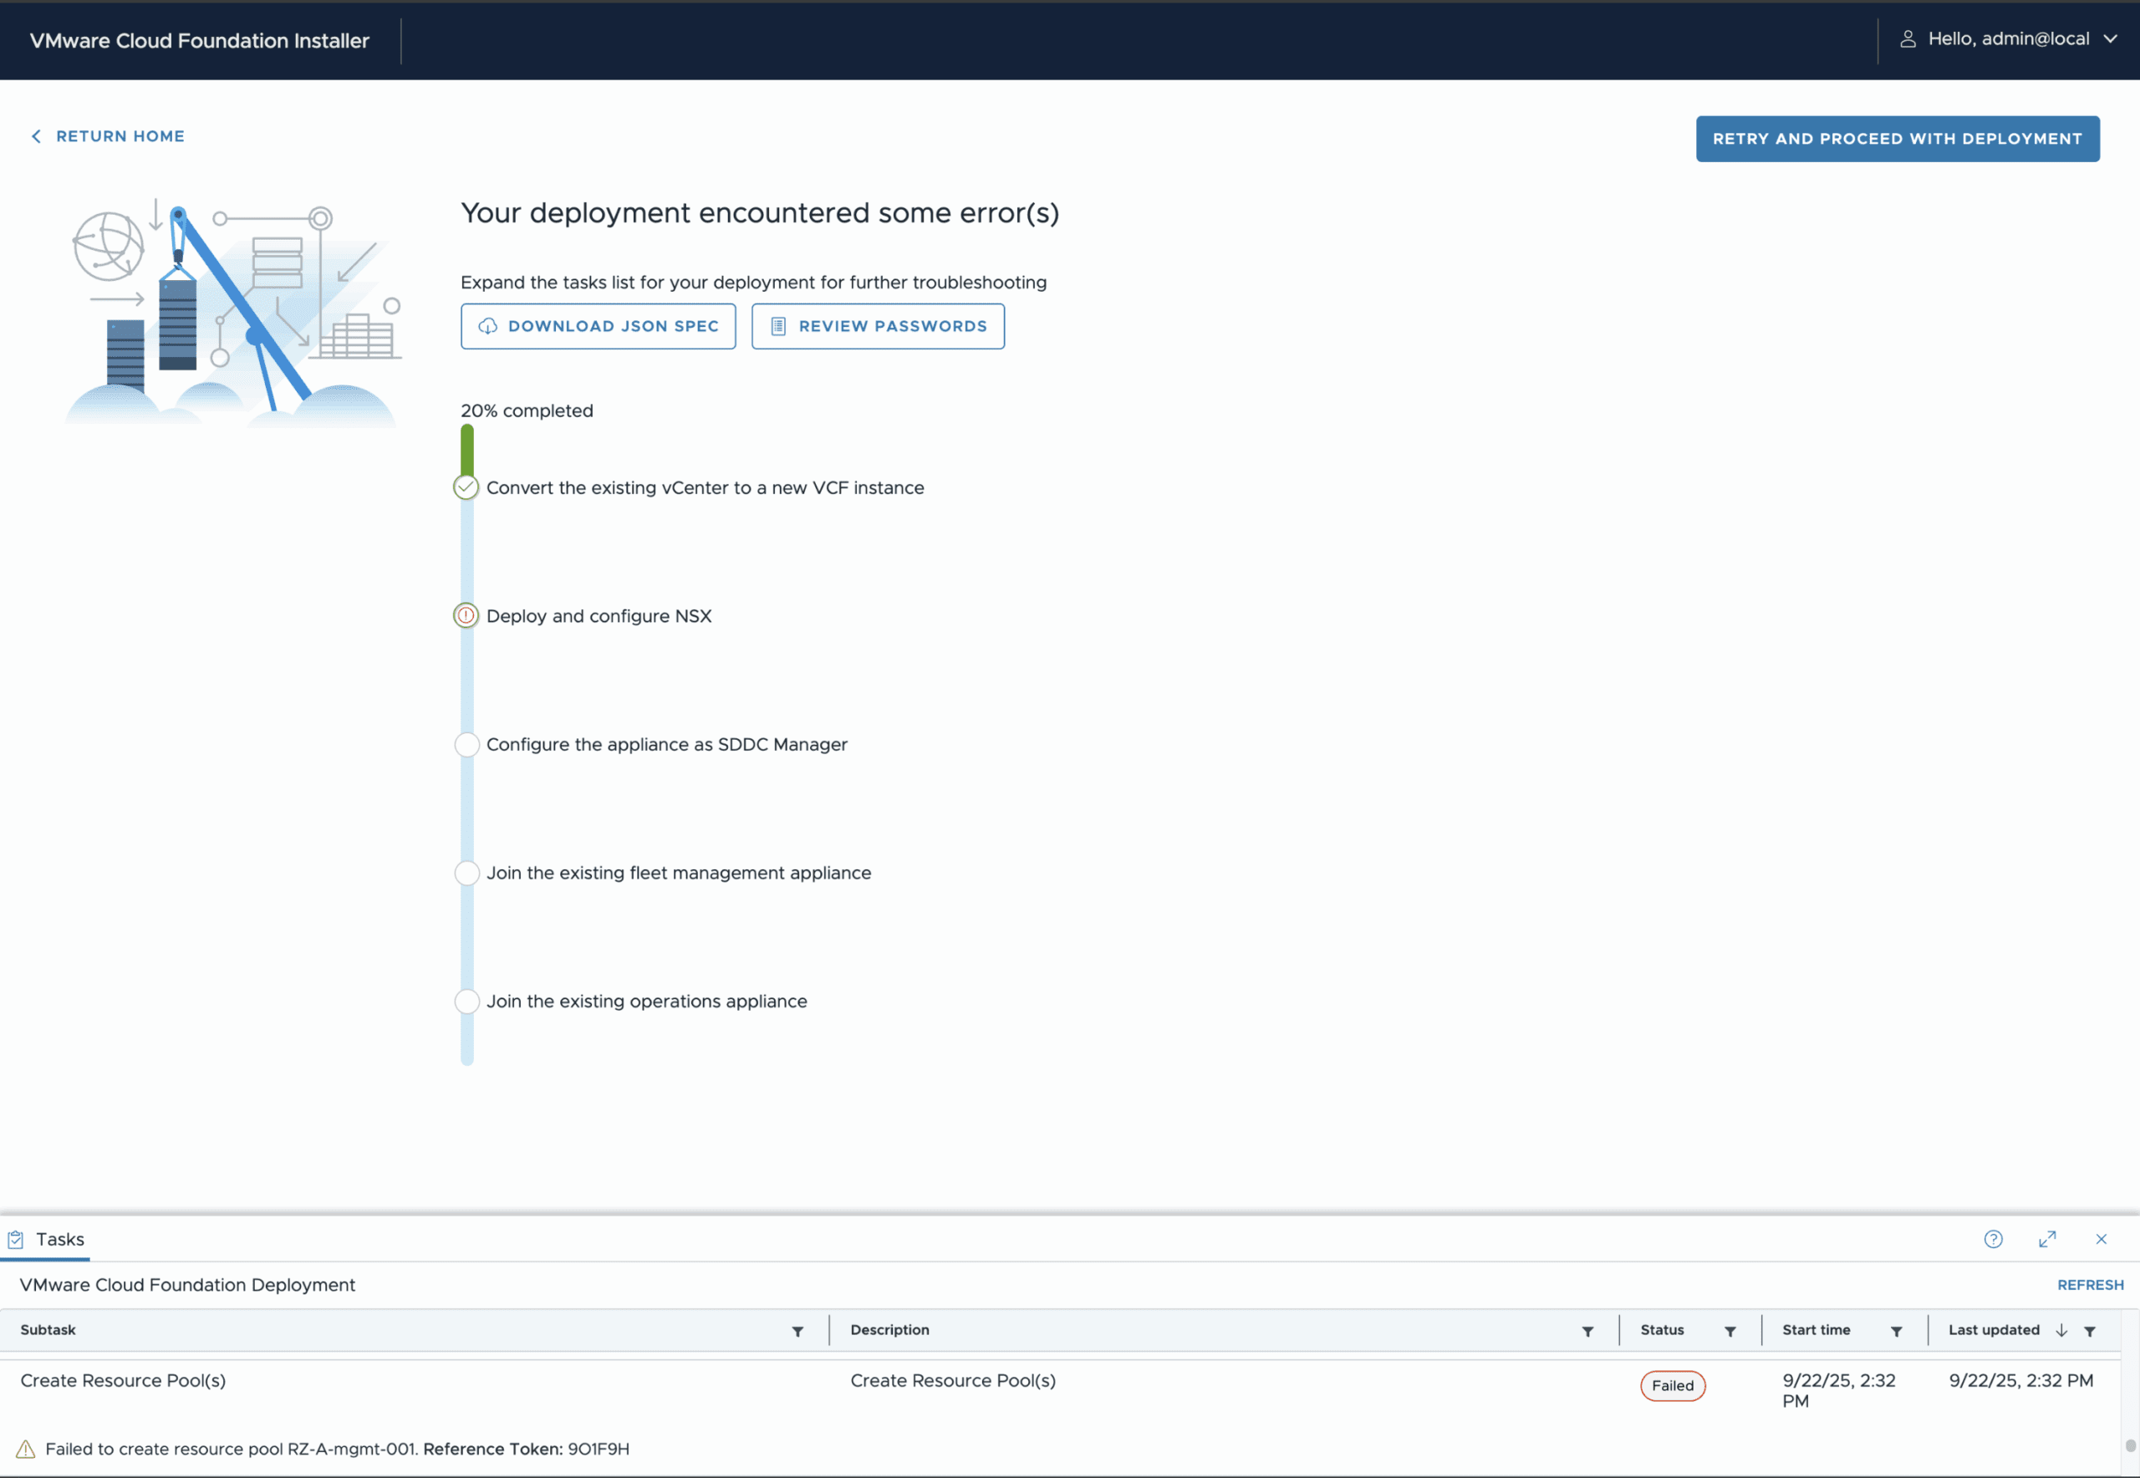Click the completed vCenter conversion checkmark
Screen dimensions: 2140x1478
[x=466, y=487]
